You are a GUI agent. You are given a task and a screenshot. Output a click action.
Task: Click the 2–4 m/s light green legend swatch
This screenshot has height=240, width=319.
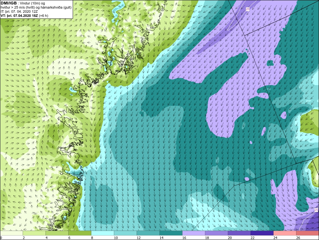click(34, 233)
